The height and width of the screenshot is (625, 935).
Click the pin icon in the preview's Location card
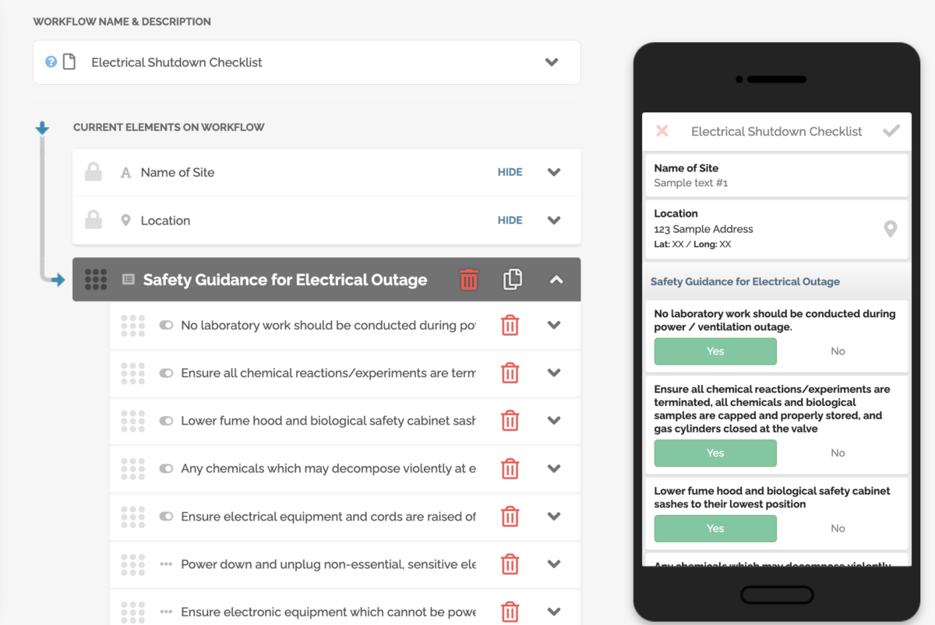(890, 229)
